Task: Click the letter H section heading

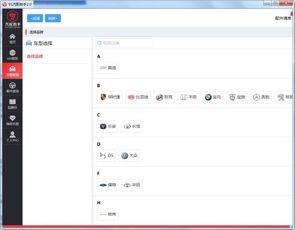Action: click(x=99, y=203)
